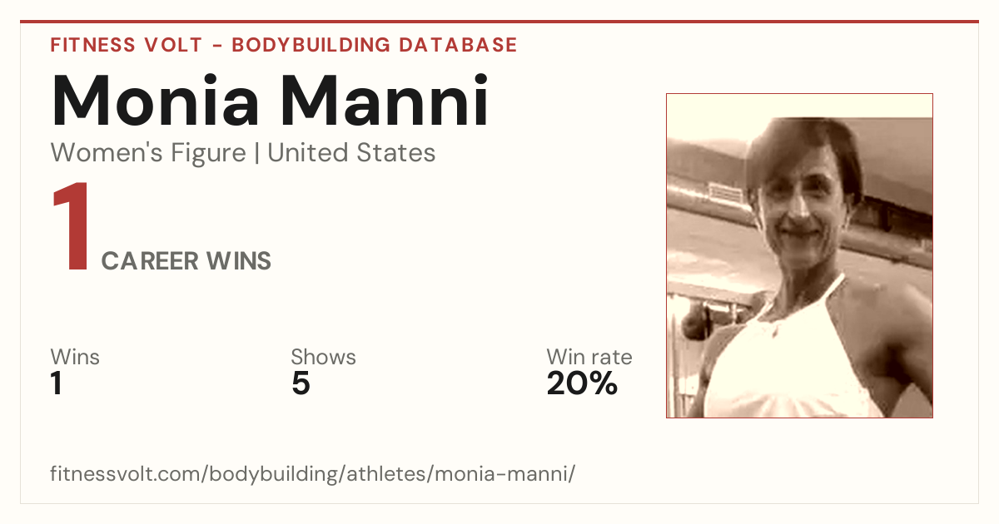
Task: Click the red line at the card top
Action: 499,22
